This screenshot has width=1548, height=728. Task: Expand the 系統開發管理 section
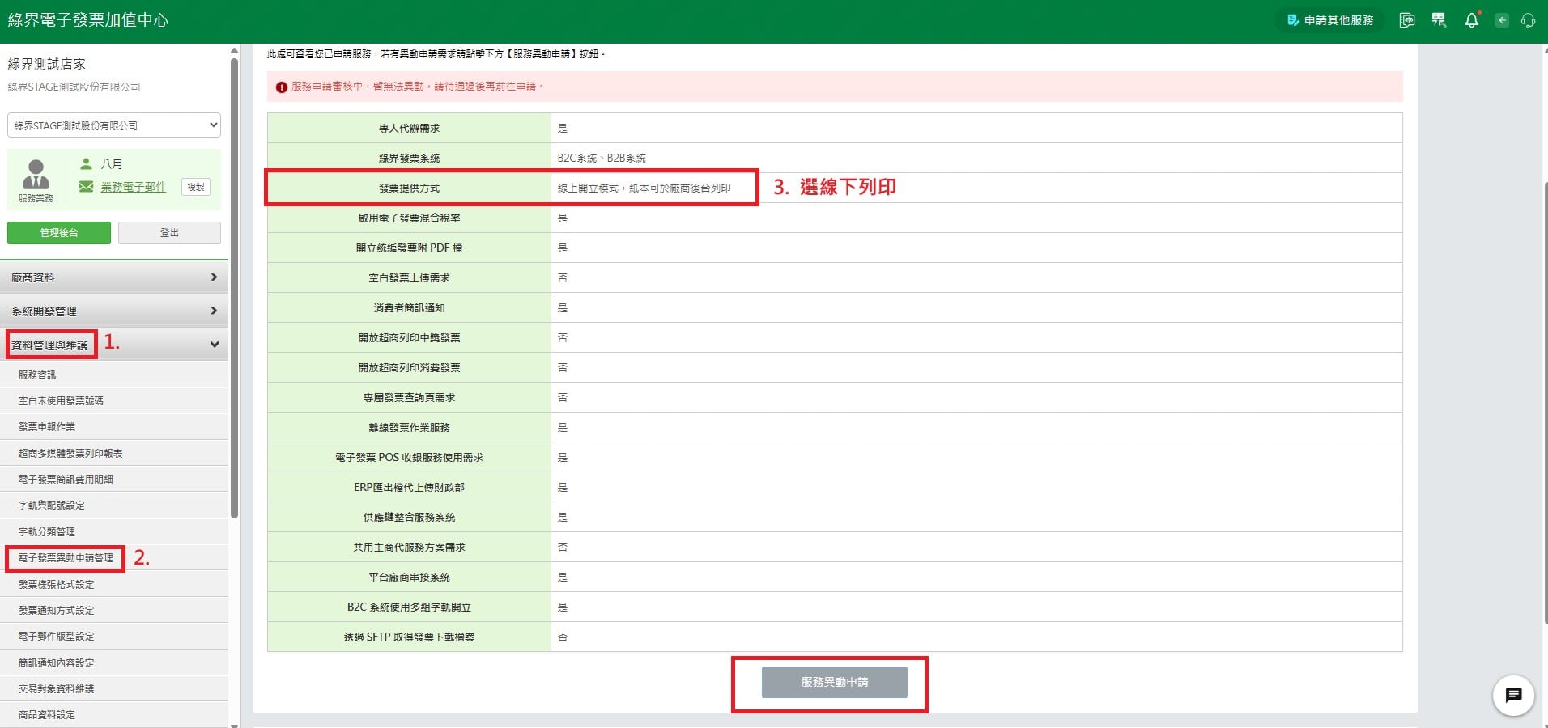[x=114, y=311]
